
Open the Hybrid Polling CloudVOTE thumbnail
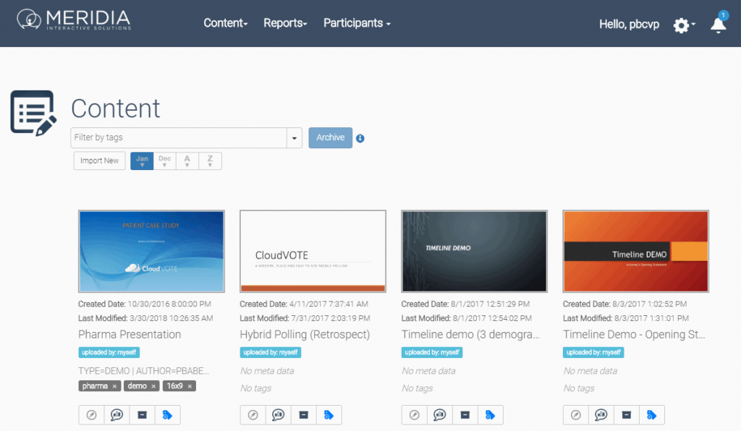[313, 251]
